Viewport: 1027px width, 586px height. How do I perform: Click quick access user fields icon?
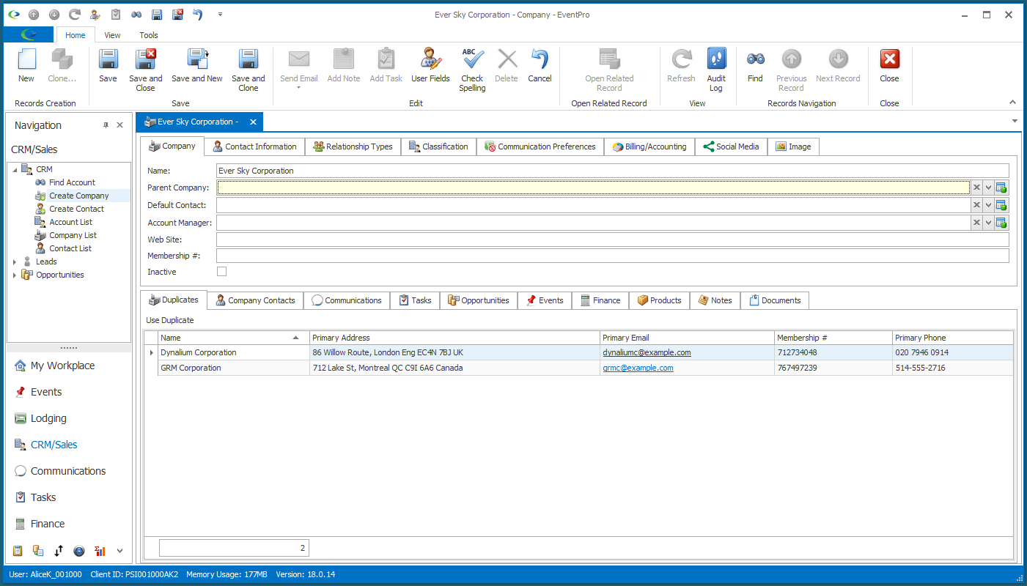[x=95, y=15]
